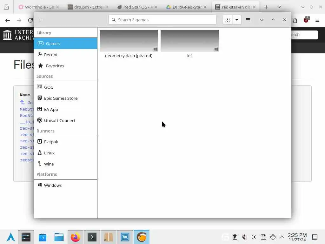Open Firefox View icon
The width and height of the screenshot is (325, 244).
coord(6,7)
